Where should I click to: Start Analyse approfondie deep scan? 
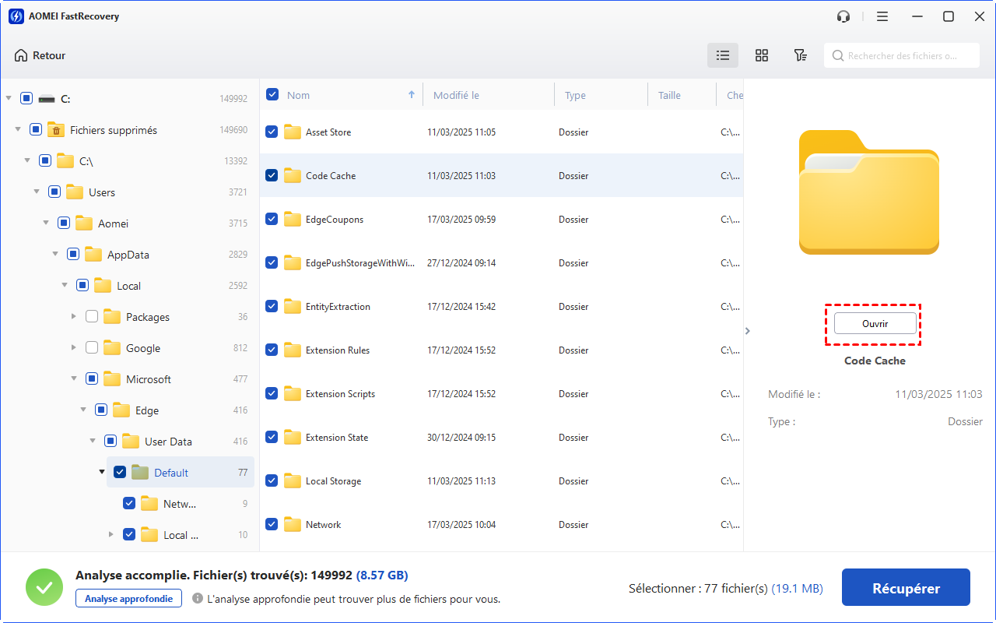128,598
